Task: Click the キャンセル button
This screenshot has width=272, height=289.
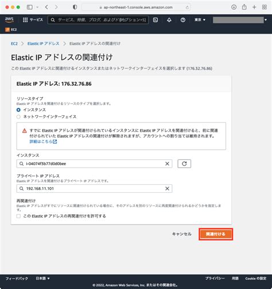Action: click(x=182, y=234)
